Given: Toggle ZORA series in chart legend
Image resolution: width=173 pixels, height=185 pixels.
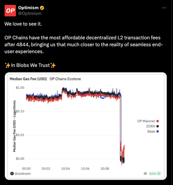Looking at the screenshot, I should 153,126.
